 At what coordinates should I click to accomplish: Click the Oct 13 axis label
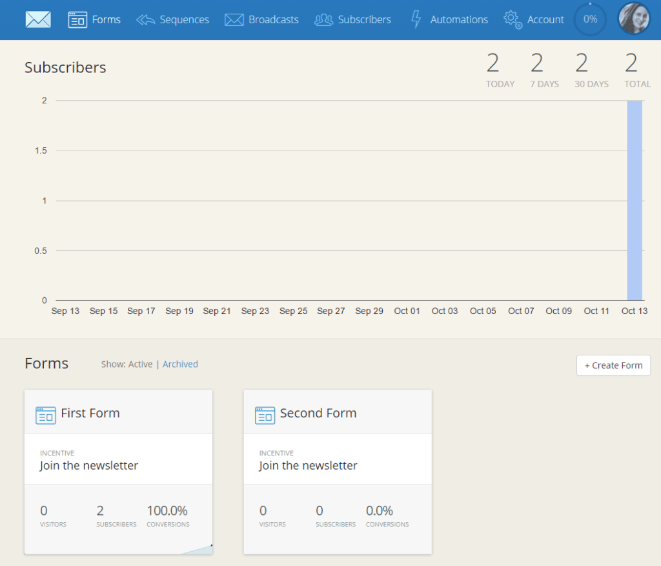pos(635,311)
